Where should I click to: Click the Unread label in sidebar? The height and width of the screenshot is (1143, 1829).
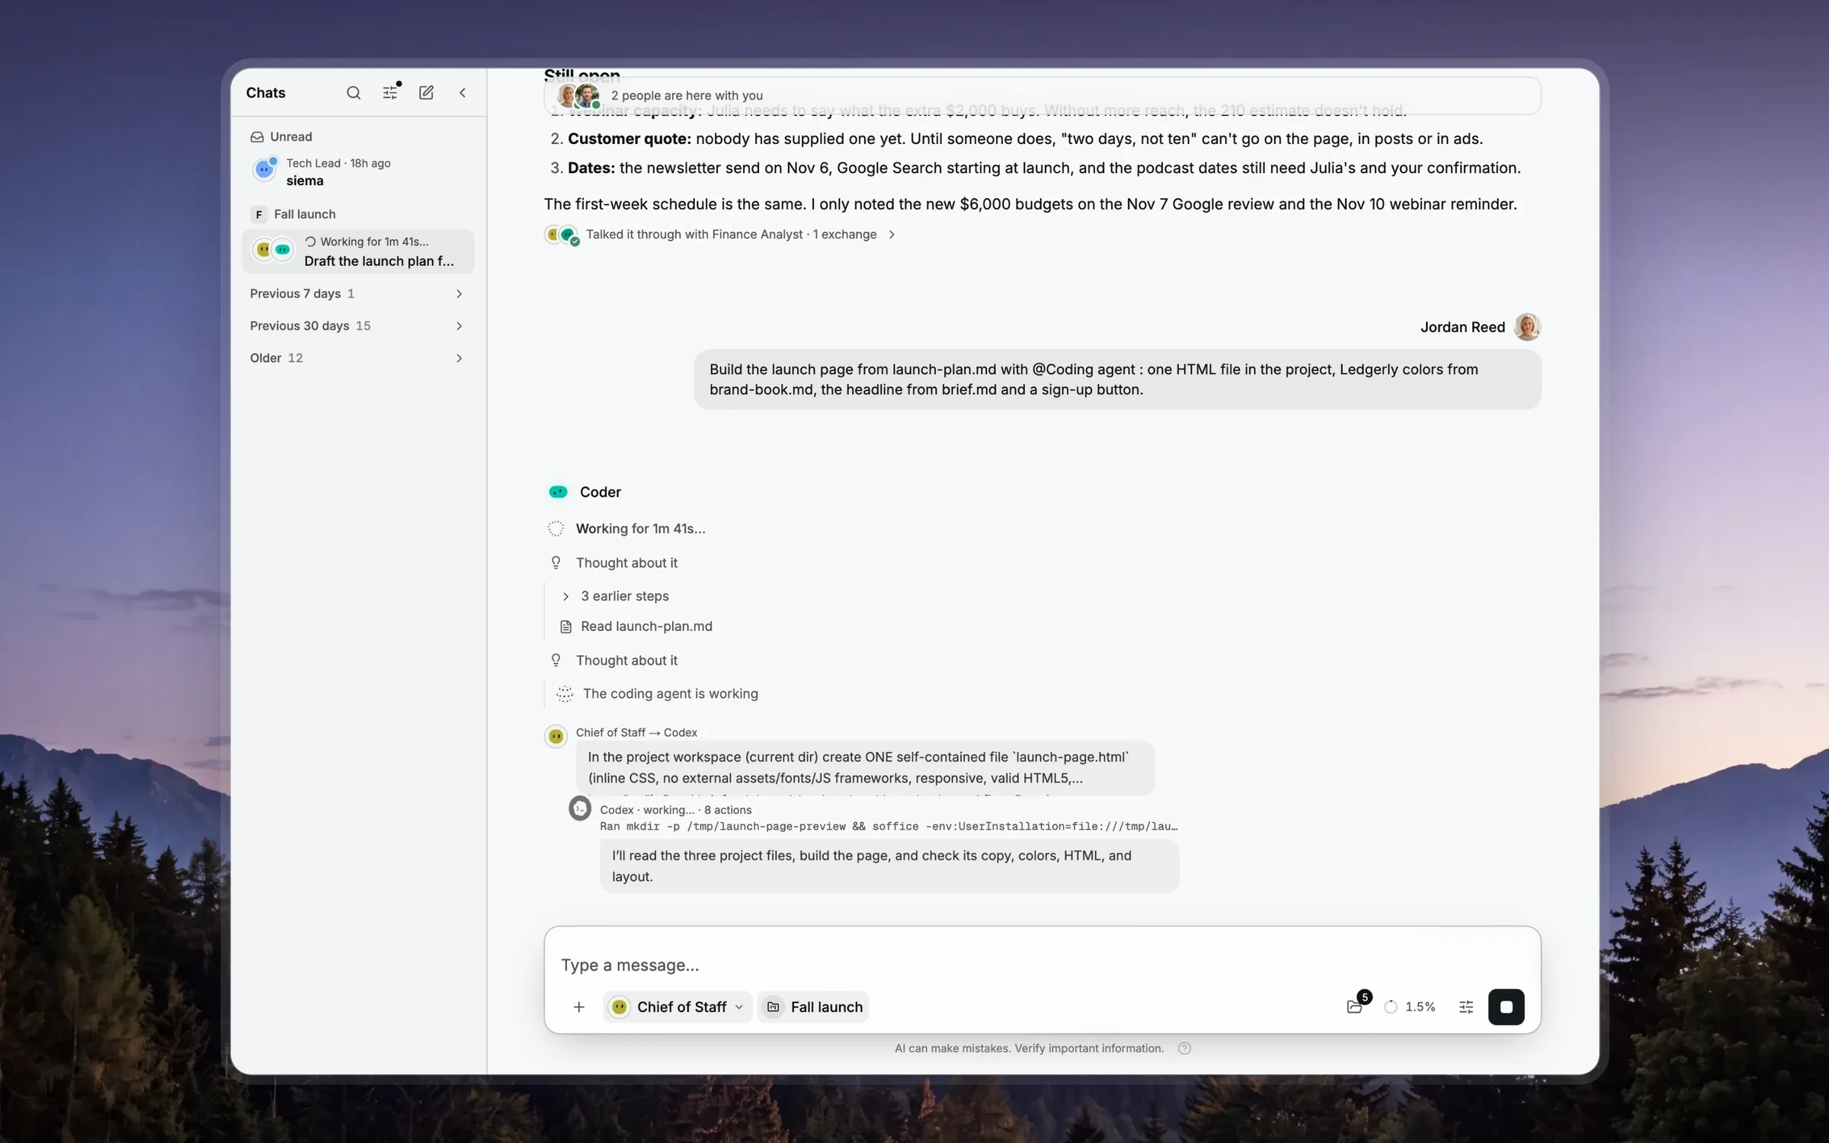(291, 136)
